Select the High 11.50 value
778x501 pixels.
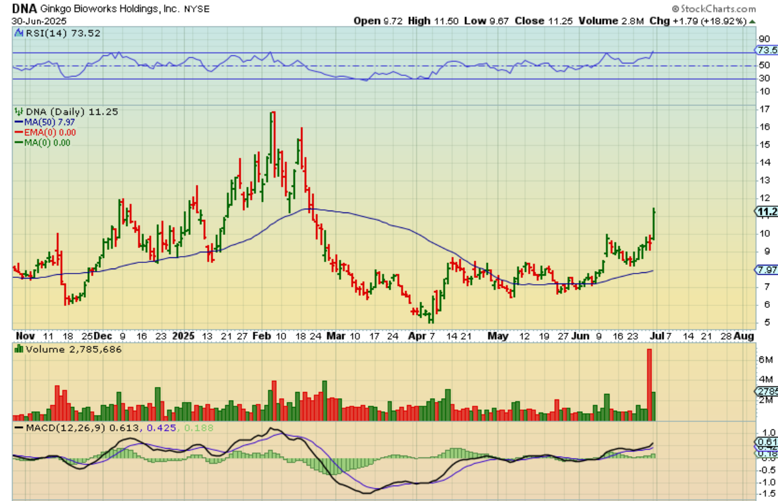[434, 21]
